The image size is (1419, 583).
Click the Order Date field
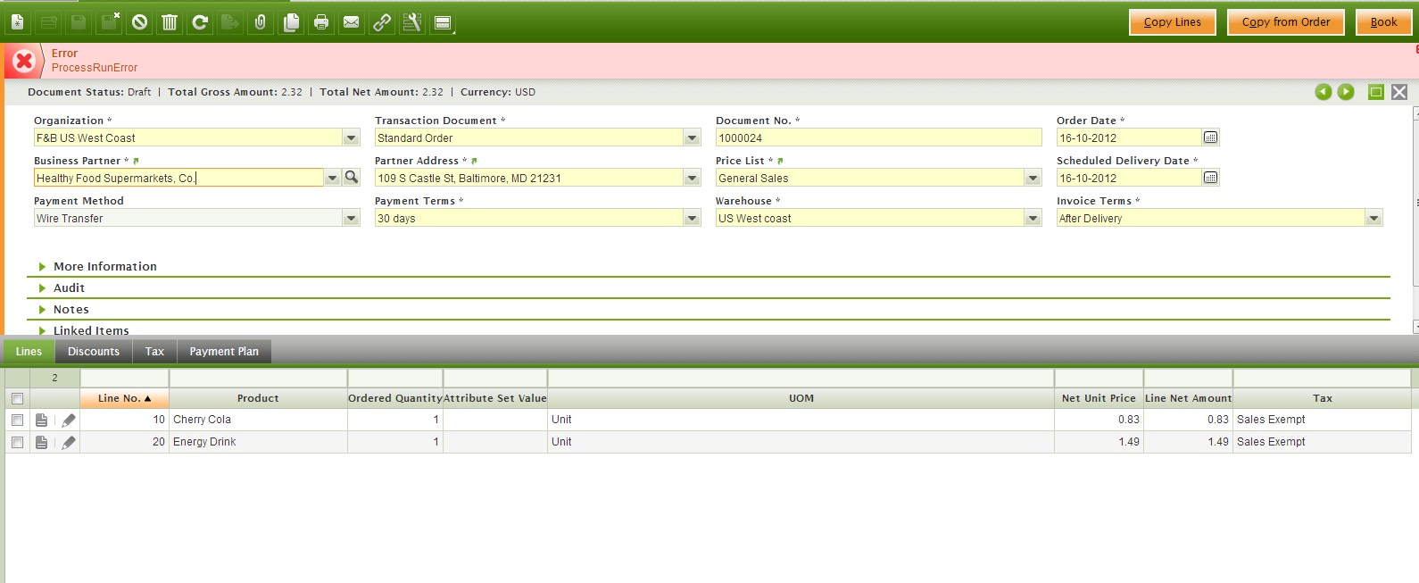point(1129,137)
